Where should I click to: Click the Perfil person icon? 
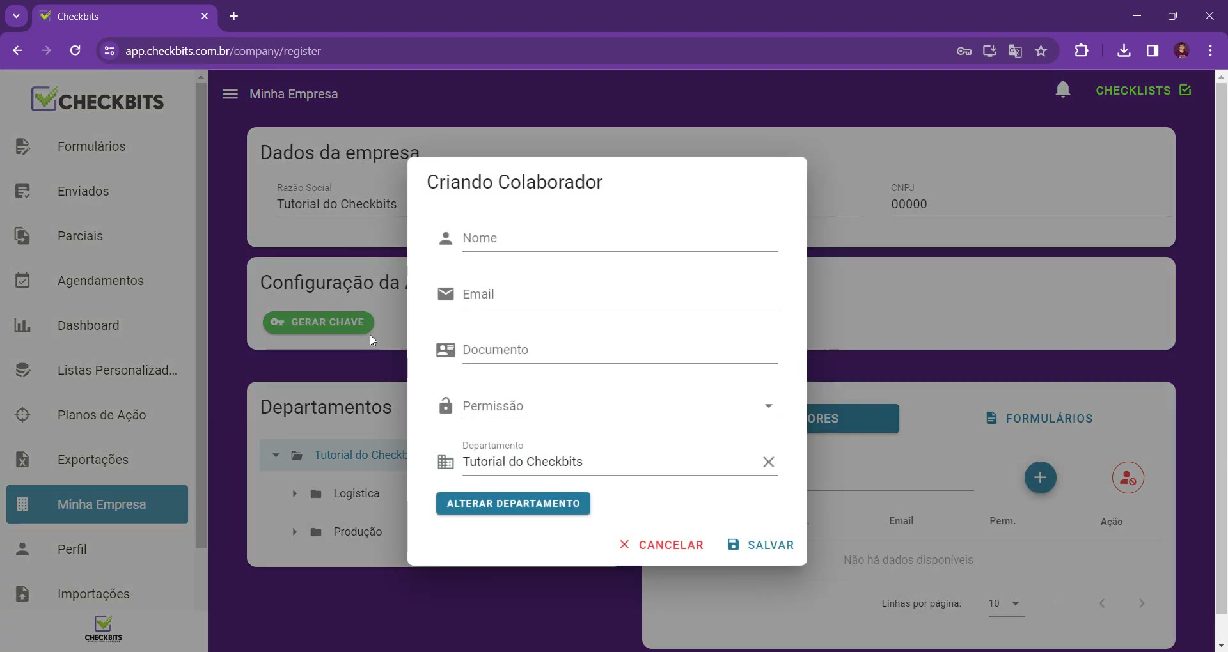(x=22, y=549)
